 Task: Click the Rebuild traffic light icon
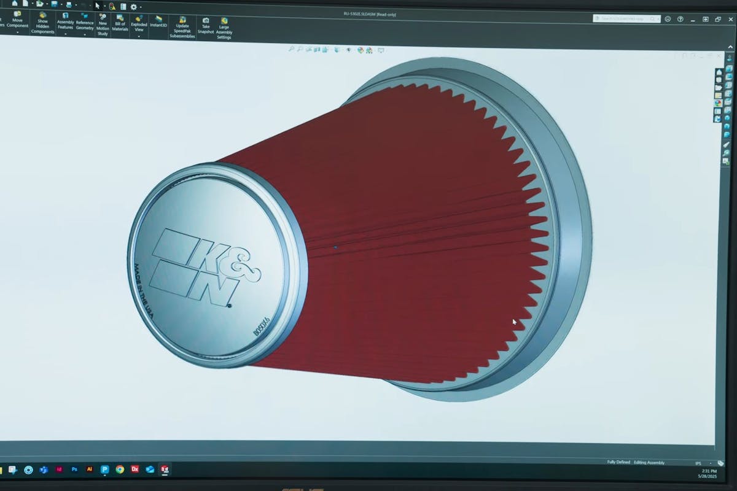tap(112, 6)
